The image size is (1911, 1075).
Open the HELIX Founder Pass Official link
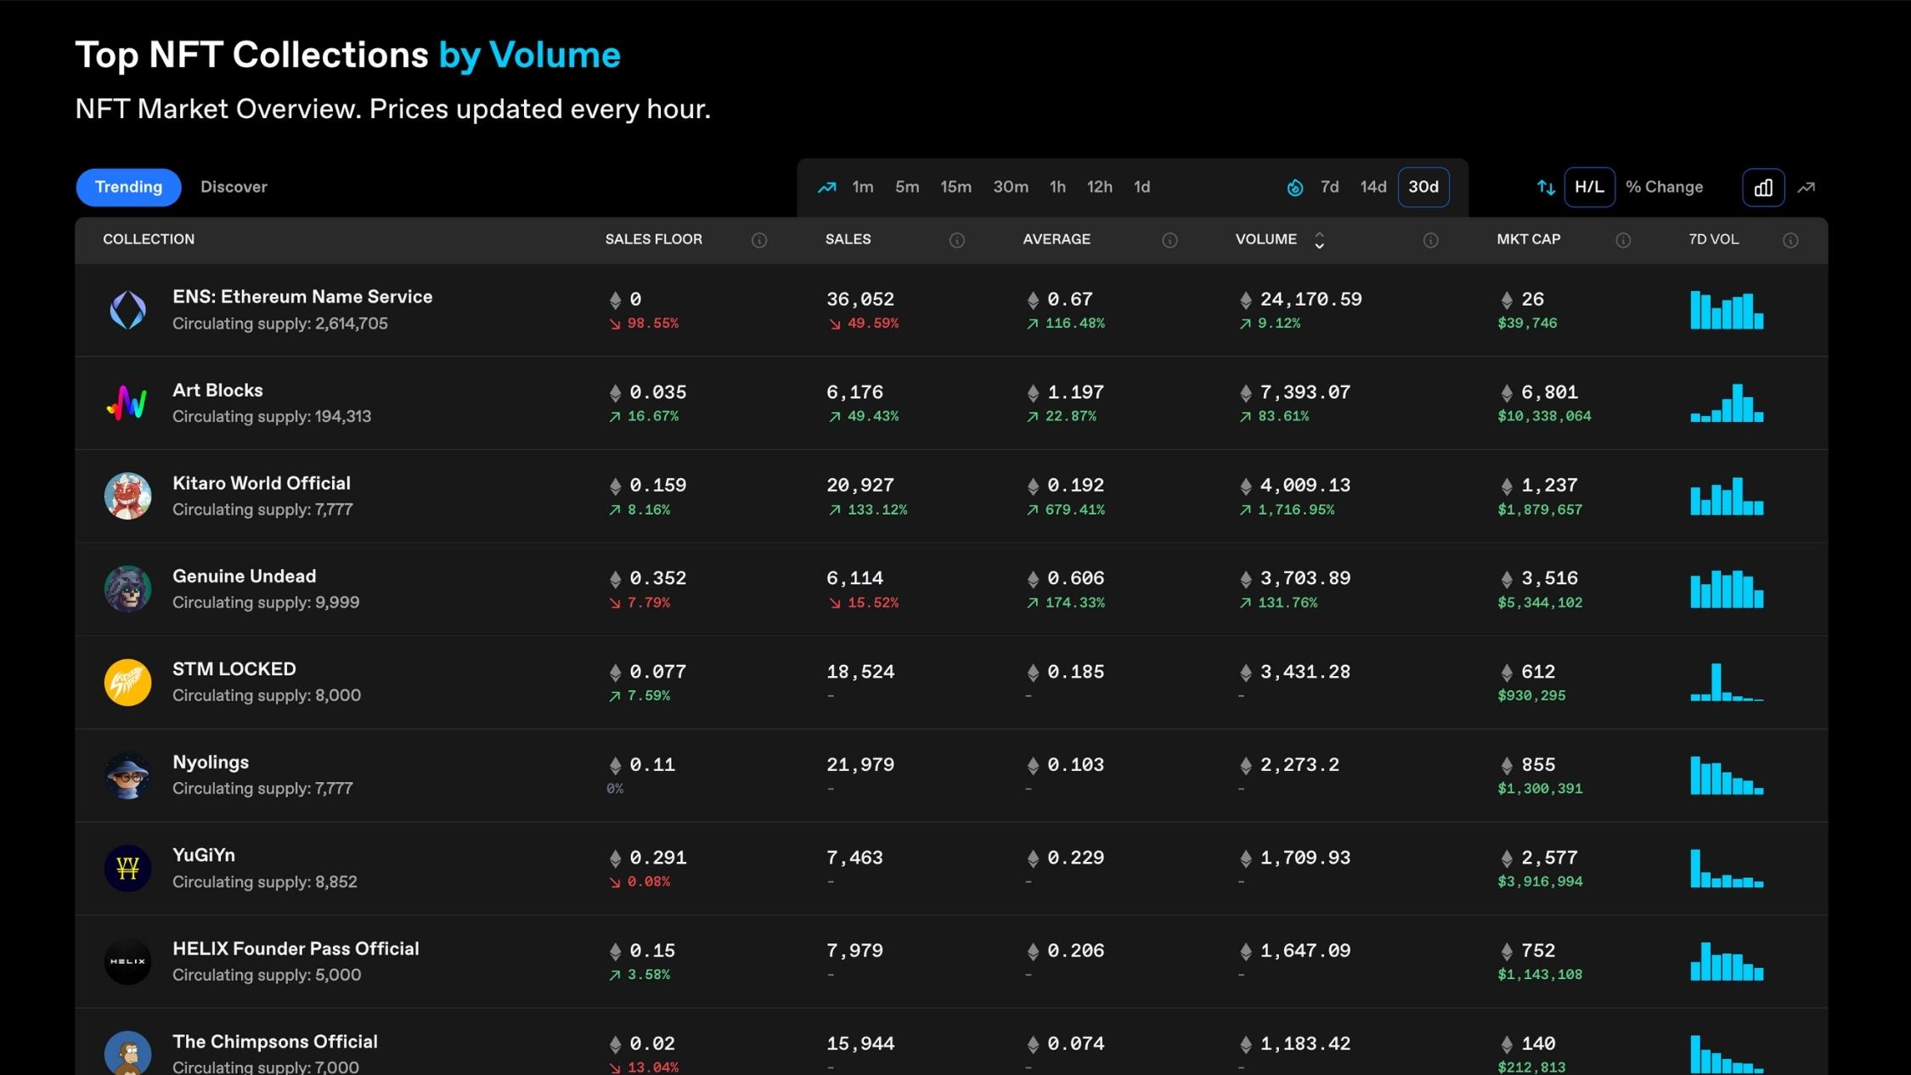296,948
